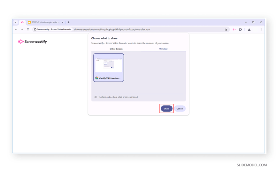
Task: Open the Screencastify extension site info chip
Action: 53,29
